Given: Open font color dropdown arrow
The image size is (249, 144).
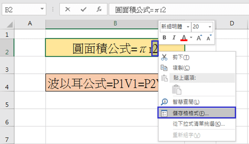Looking at the screenshot, I should point(191,38).
